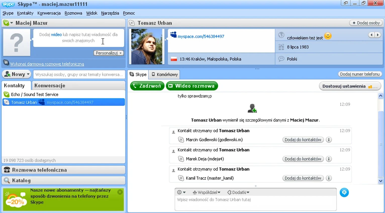The image size is (385, 213).
Task: Open Maciej Mazur online status icon
Action: tap(6, 23)
